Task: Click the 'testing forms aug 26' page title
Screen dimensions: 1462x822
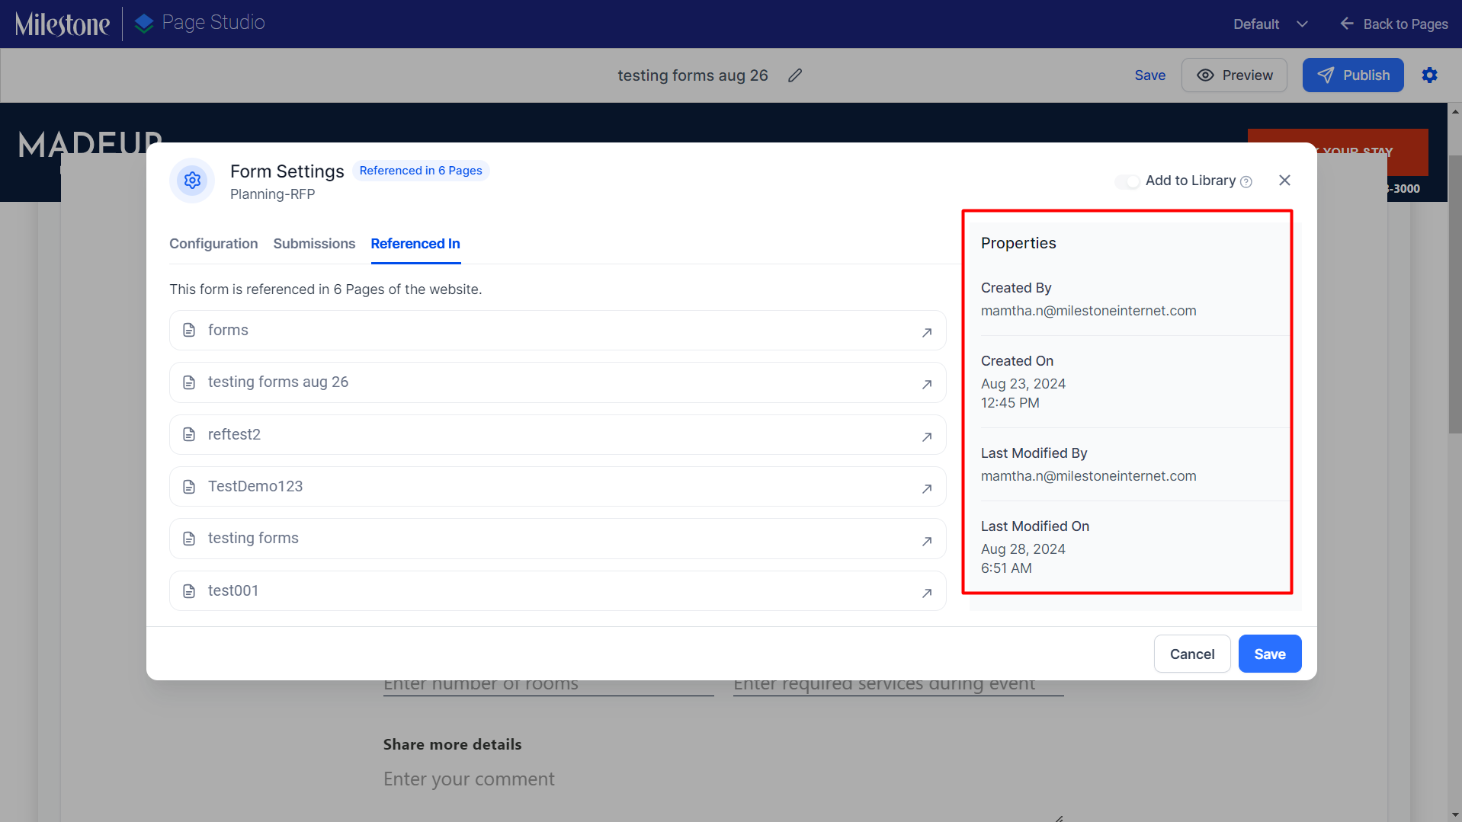Action: [692, 75]
